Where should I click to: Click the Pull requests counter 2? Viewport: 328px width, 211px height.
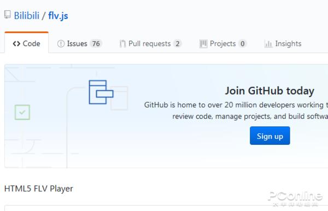point(177,44)
